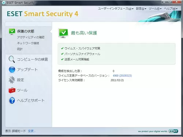Click the ウイルス・スパイウェア対策 status item
Image resolution: width=183 pixels, height=137 pixels.
(81, 48)
